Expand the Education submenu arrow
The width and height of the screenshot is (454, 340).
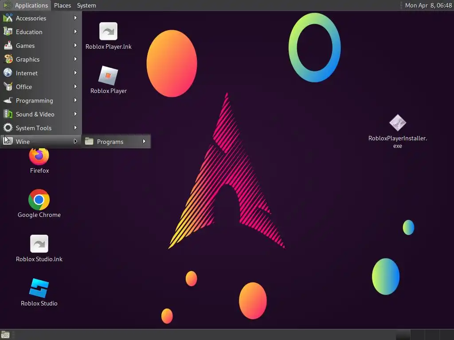point(75,31)
